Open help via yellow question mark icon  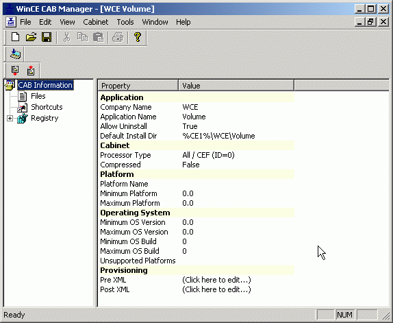[x=138, y=37]
